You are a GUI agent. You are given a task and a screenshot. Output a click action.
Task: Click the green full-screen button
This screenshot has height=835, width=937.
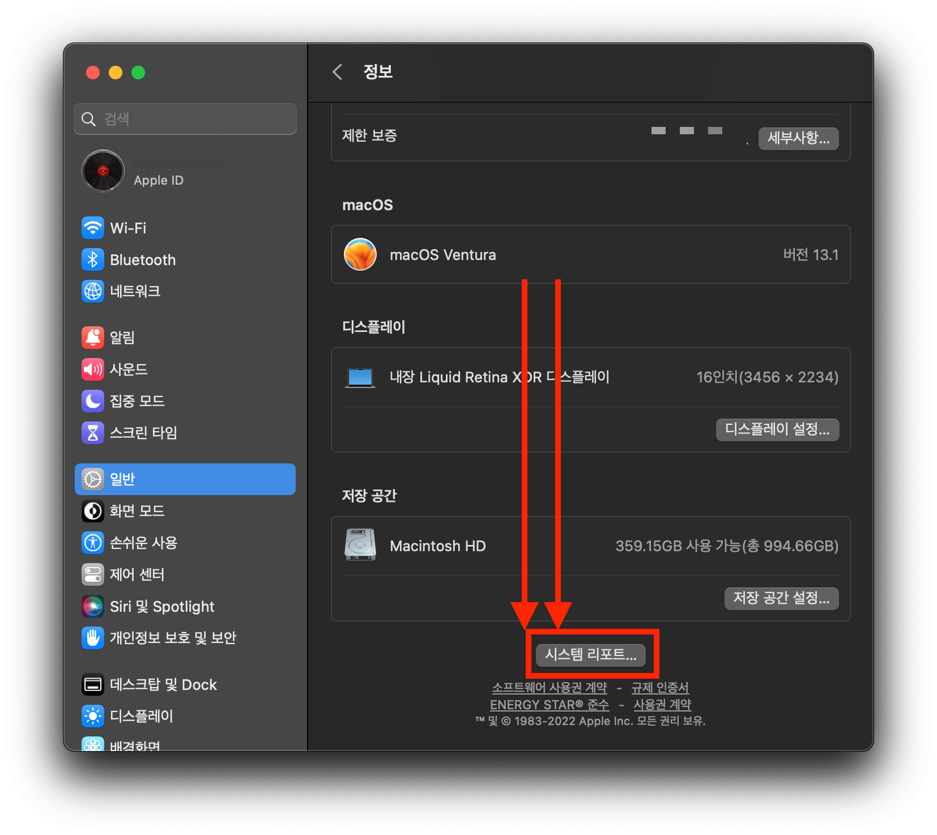tap(138, 73)
